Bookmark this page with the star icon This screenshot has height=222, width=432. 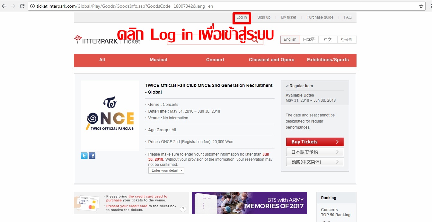tap(421, 6)
